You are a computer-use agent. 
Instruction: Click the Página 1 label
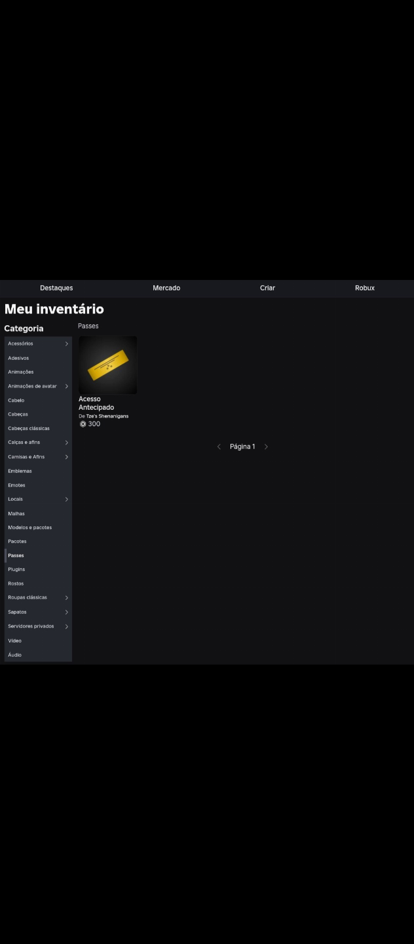[x=242, y=446]
